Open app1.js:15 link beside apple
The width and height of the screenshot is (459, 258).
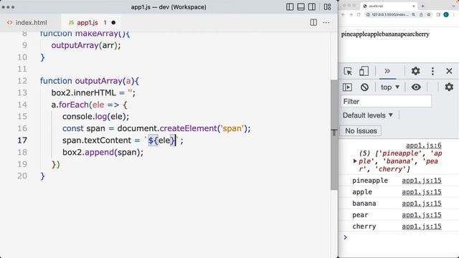tap(422, 192)
